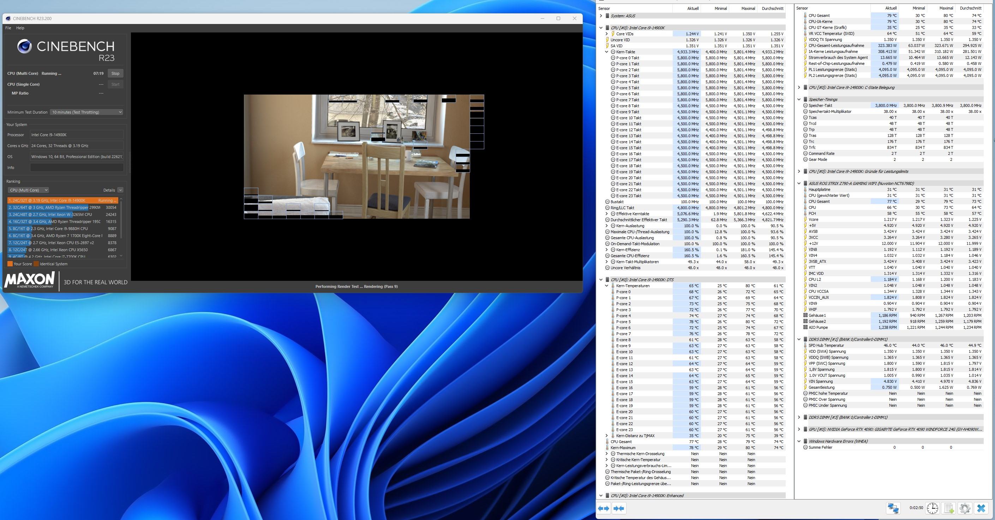Open the remote monitoring network icon
This screenshot has height=520, width=995.
click(x=893, y=508)
